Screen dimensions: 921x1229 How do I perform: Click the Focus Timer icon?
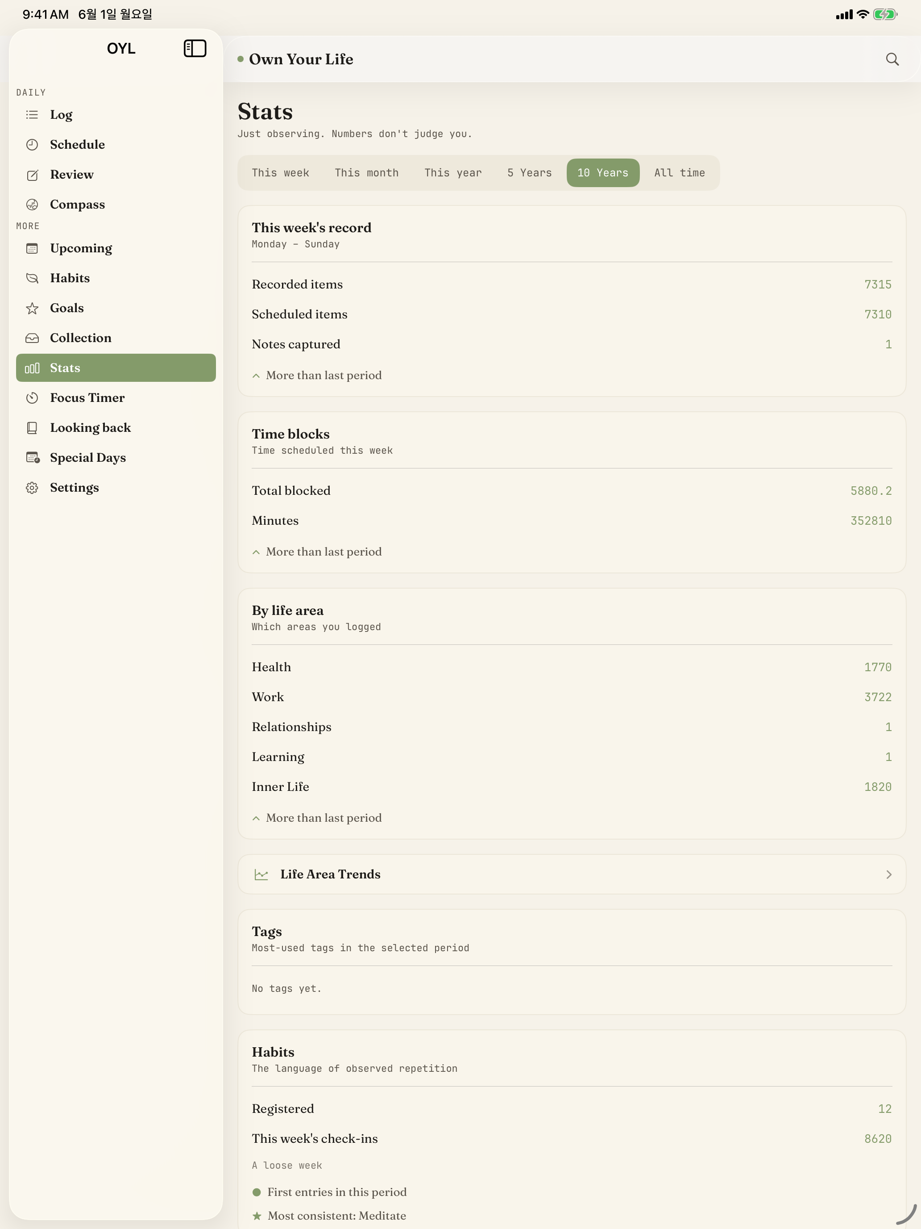pos(32,398)
